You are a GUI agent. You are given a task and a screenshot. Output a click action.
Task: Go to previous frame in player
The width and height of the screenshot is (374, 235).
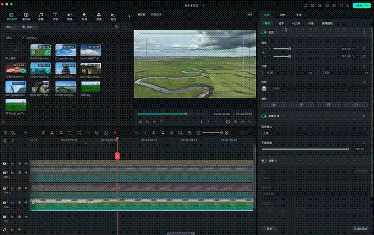(x=140, y=122)
